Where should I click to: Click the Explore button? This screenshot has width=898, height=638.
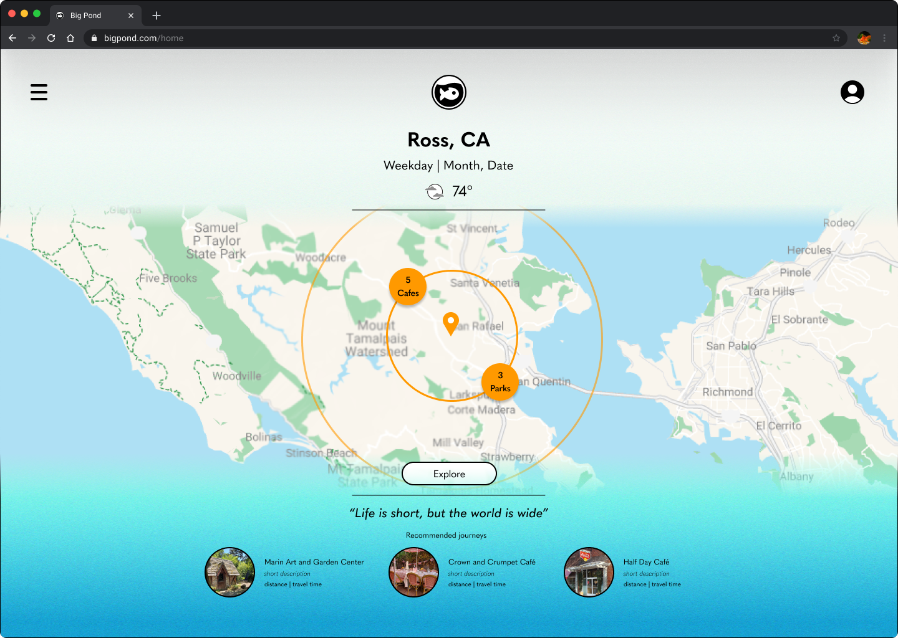point(449,474)
